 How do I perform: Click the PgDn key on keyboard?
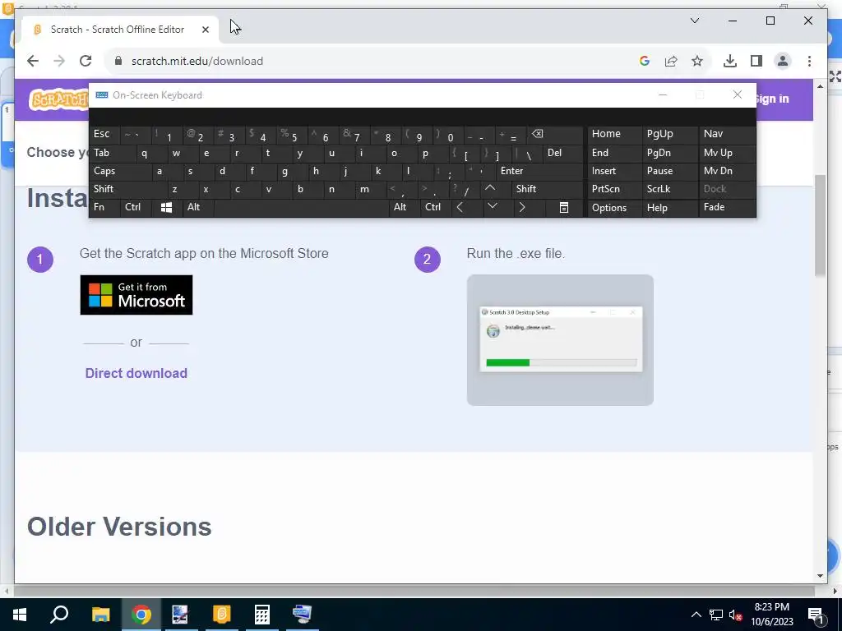tap(670, 153)
